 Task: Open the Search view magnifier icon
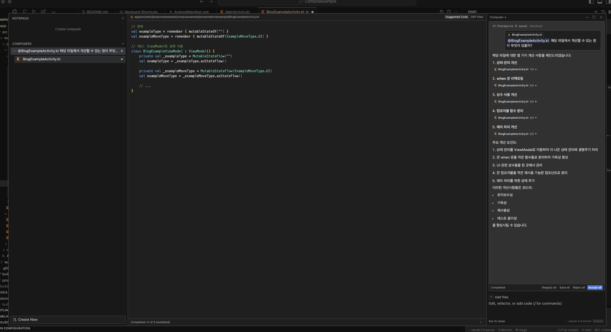point(24,11)
